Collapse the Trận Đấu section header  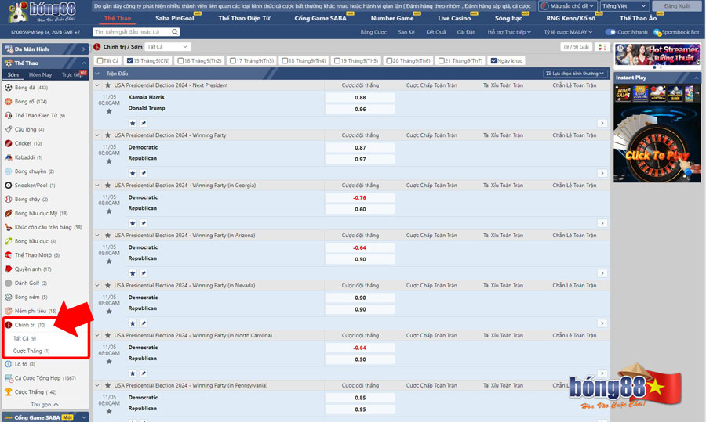point(97,74)
